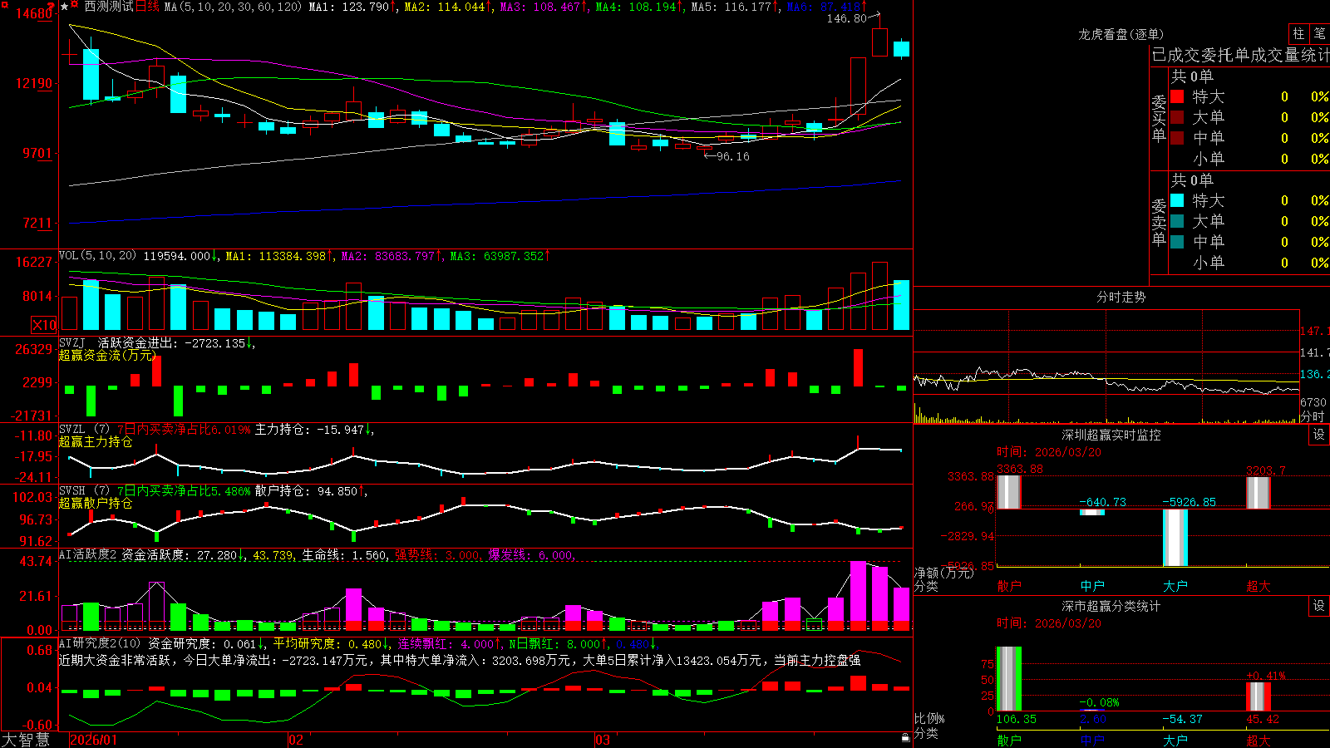Screen dimensions: 1330x748
Task: Open 设 settings for 深市超赢分类统计
Action: 1319,606
